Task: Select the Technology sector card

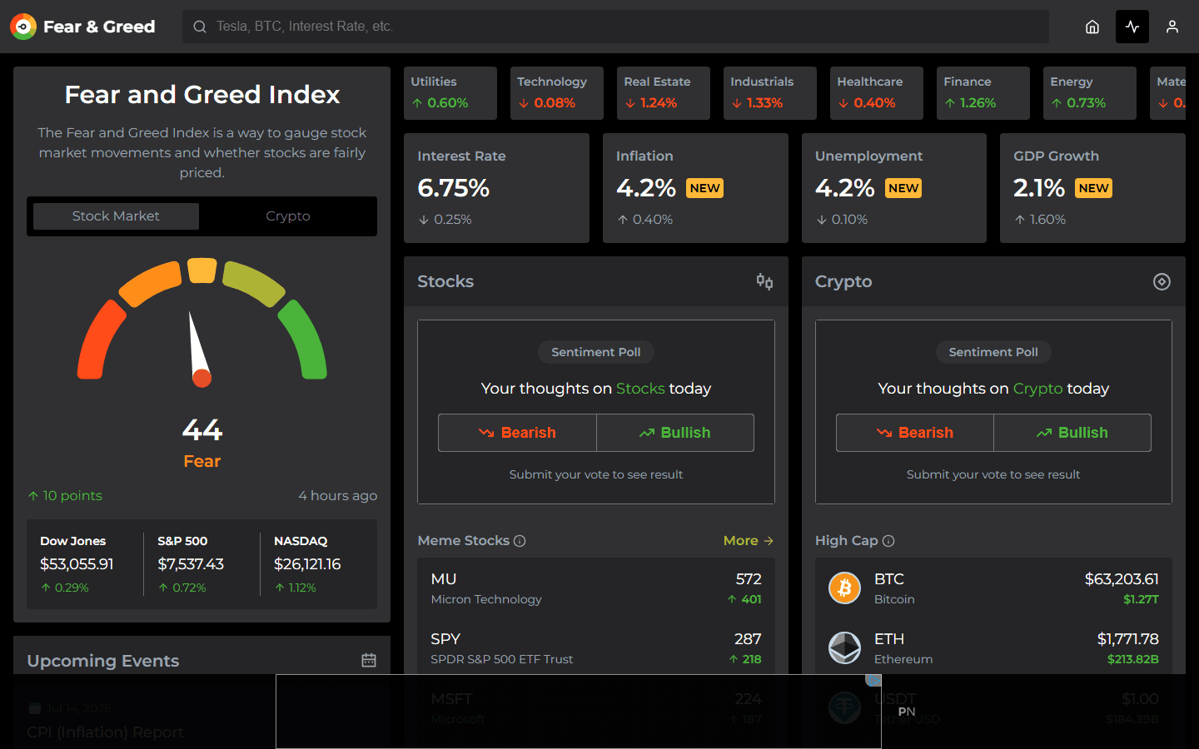Action: 557,93
